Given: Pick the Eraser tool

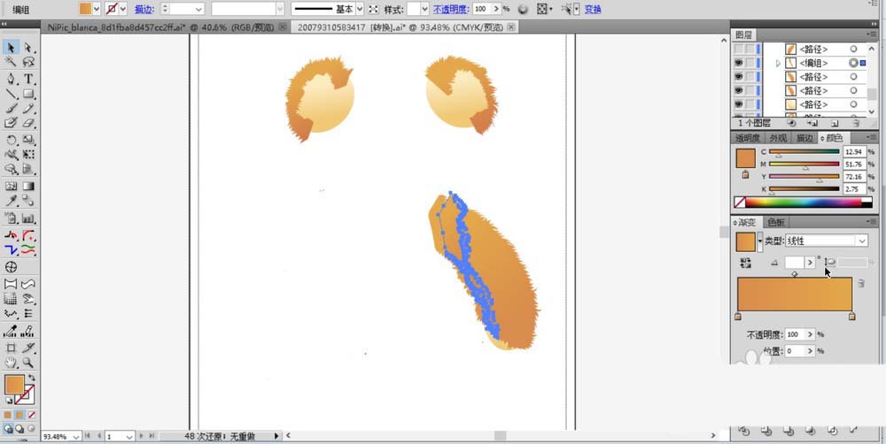Looking at the screenshot, I should coord(28,123).
